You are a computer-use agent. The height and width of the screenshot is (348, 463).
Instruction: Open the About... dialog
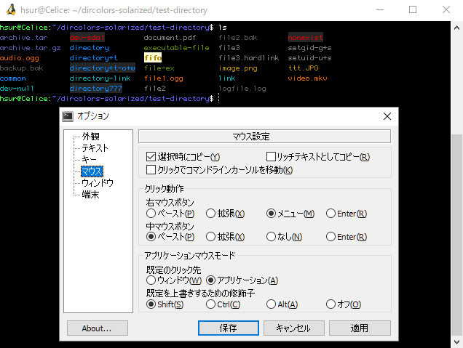[x=97, y=328]
